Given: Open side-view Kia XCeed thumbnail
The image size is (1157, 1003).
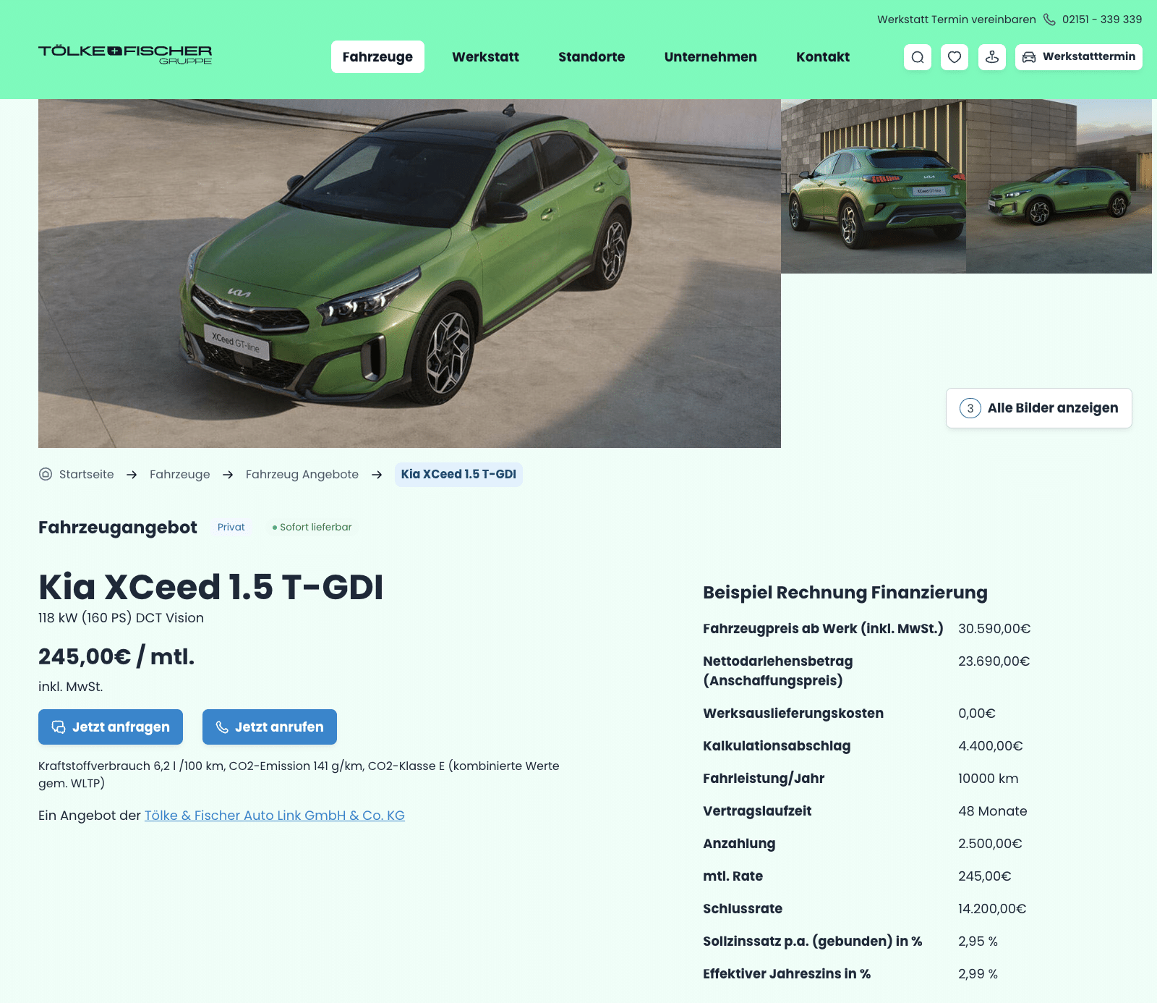Looking at the screenshot, I should [1059, 186].
